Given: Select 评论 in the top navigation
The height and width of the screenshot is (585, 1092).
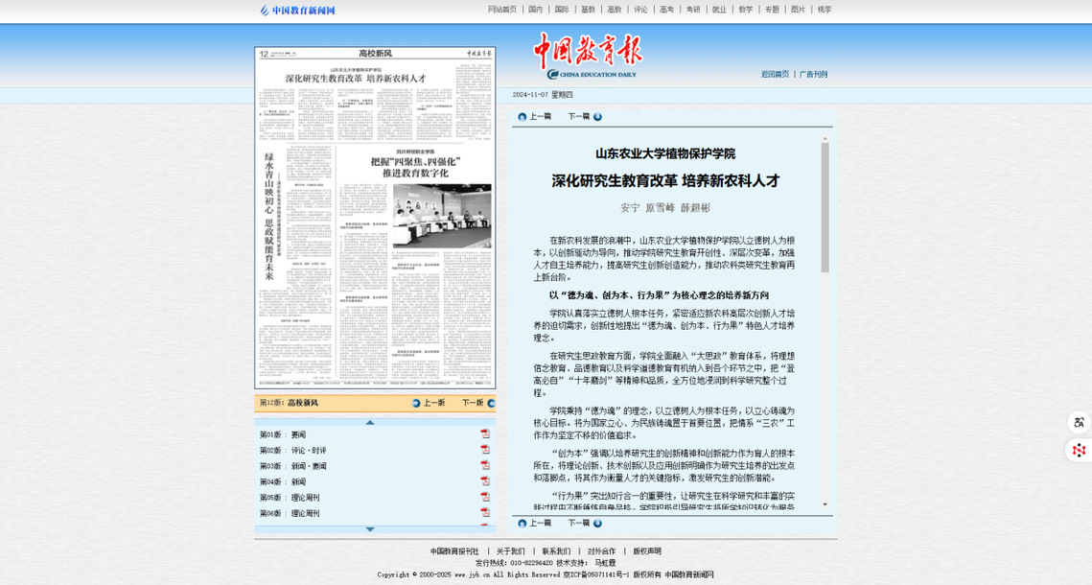Looking at the screenshot, I should coord(640,10).
